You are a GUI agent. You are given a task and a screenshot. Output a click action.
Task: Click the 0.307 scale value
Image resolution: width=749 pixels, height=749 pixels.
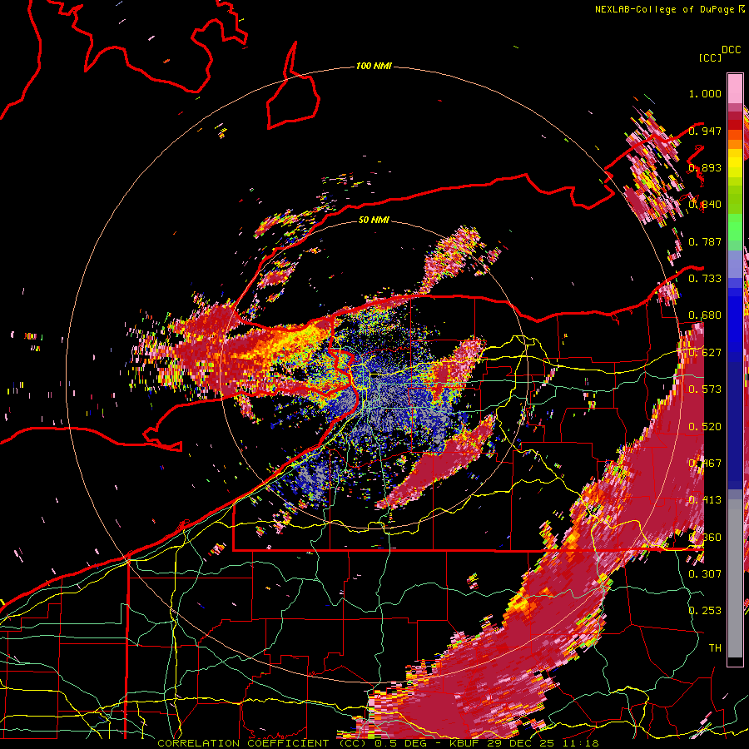click(705, 573)
